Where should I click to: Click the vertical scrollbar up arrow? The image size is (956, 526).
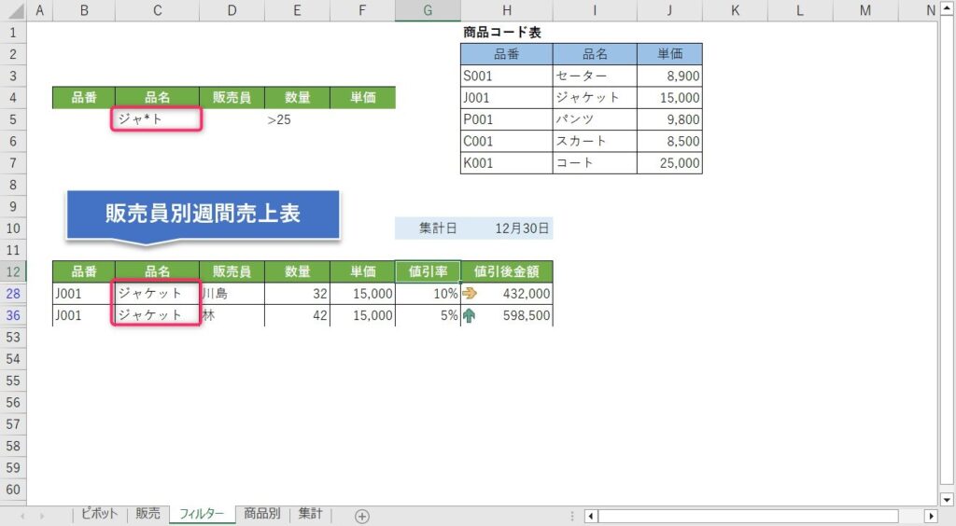coord(948,10)
